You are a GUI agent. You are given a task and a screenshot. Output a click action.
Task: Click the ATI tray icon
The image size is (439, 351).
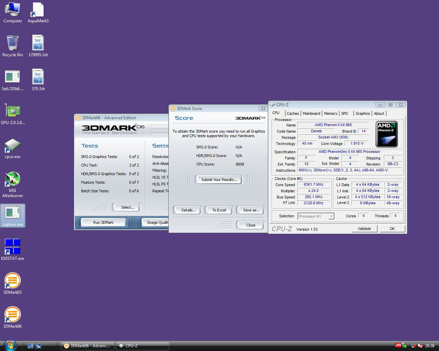tap(398, 346)
